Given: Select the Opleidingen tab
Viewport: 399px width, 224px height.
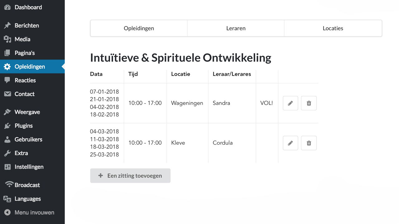Looking at the screenshot, I should pyautogui.click(x=139, y=28).
